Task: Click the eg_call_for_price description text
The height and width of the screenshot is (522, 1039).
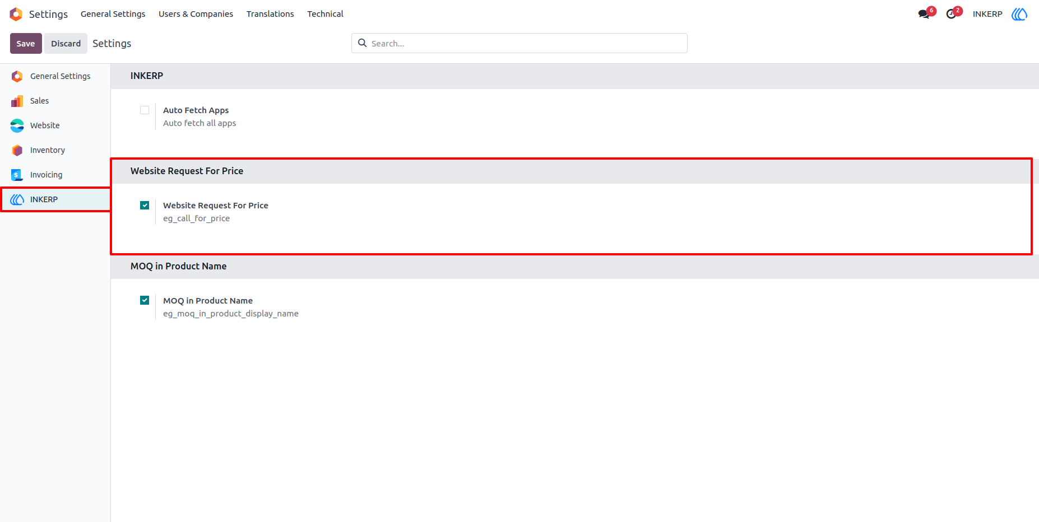Action: coord(196,218)
